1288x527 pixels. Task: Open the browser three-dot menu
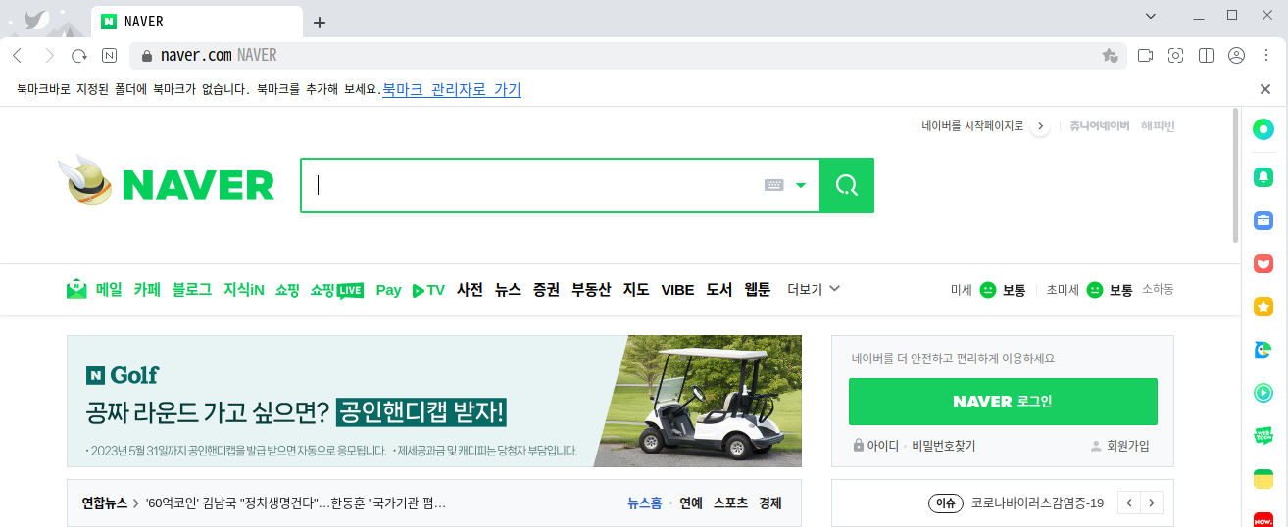(1265, 56)
